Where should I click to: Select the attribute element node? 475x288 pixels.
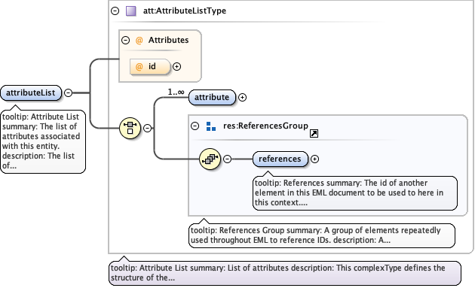click(212, 97)
